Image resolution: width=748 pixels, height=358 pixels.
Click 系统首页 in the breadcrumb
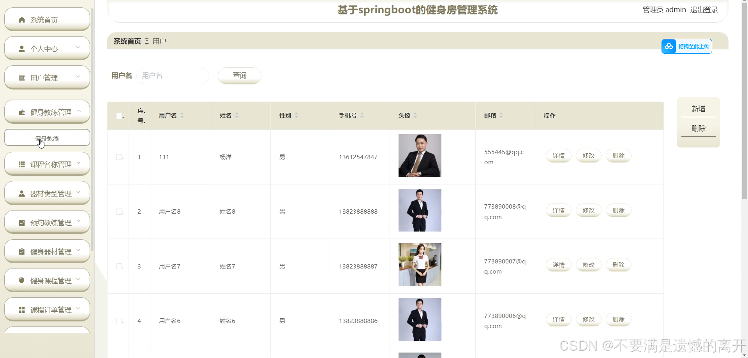tap(127, 41)
